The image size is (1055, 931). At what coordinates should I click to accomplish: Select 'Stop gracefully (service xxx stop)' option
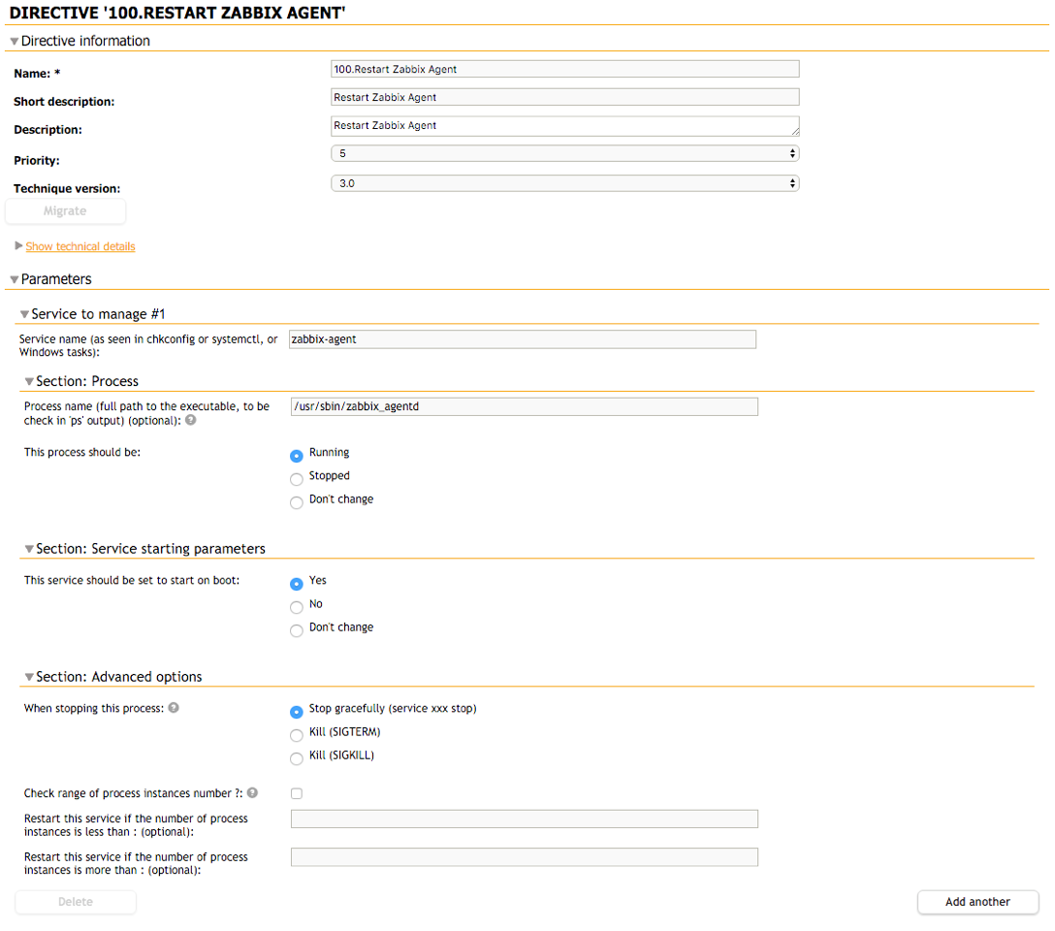(x=296, y=711)
